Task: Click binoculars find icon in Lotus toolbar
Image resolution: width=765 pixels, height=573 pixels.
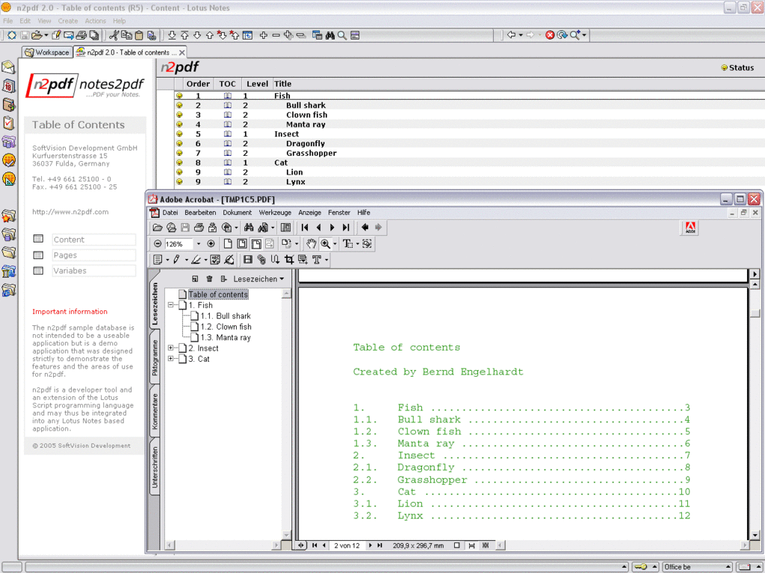Action: (x=330, y=35)
